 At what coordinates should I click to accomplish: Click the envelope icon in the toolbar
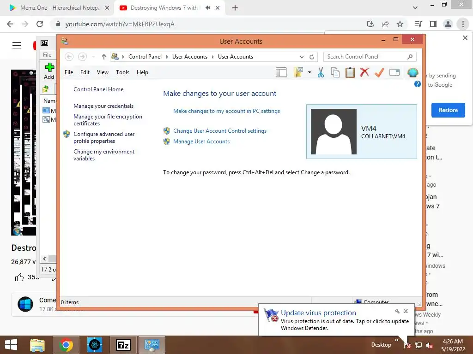(394, 72)
